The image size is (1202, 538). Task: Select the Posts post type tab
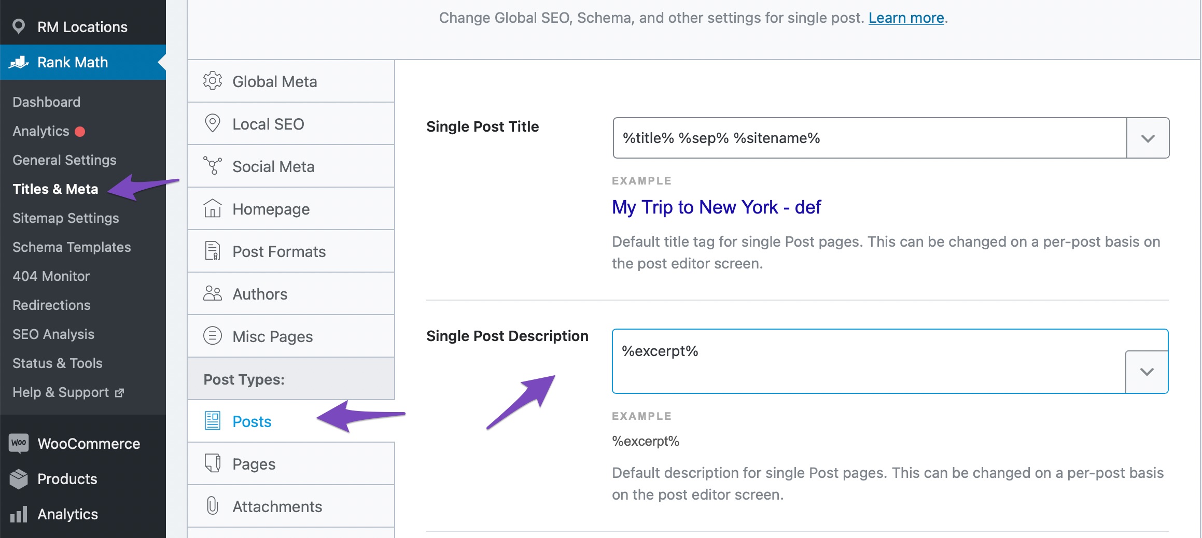pos(251,421)
